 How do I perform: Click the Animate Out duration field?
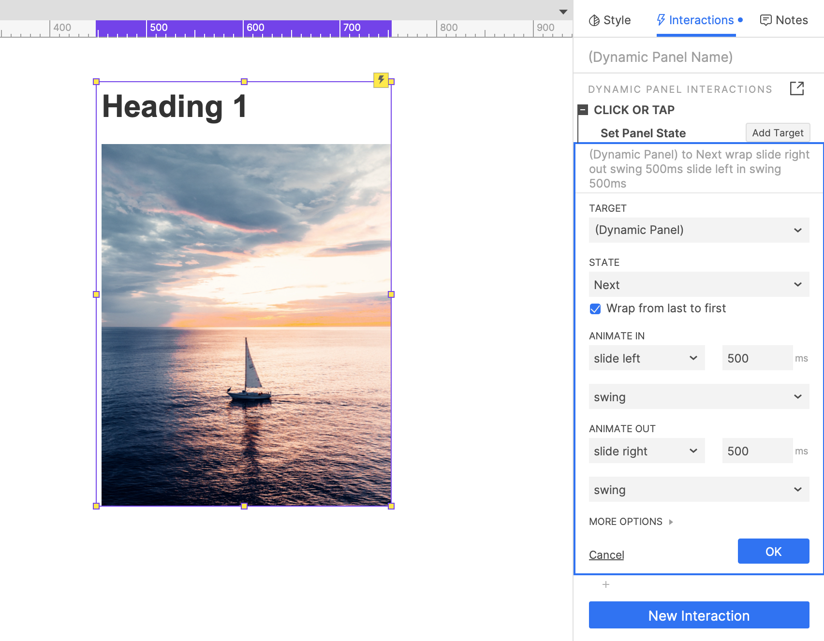click(x=757, y=451)
